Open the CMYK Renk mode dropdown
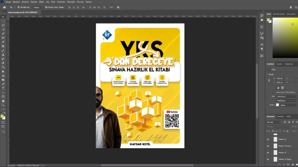This screenshot has width=298, height=167. click(287, 97)
